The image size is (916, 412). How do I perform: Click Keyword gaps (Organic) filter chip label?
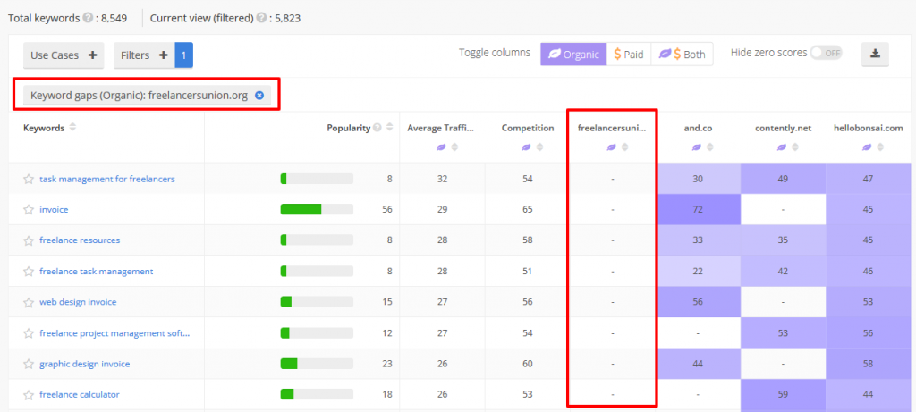click(139, 95)
